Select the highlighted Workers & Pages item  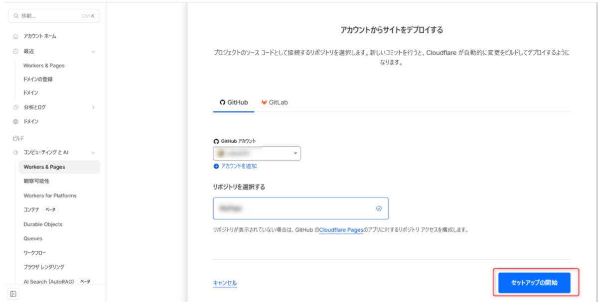pos(59,167)
